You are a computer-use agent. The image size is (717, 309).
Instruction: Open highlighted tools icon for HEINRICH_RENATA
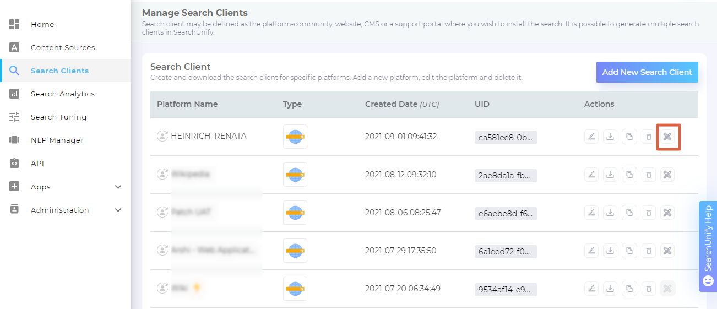pyautogui.click(x=668, y=137)
